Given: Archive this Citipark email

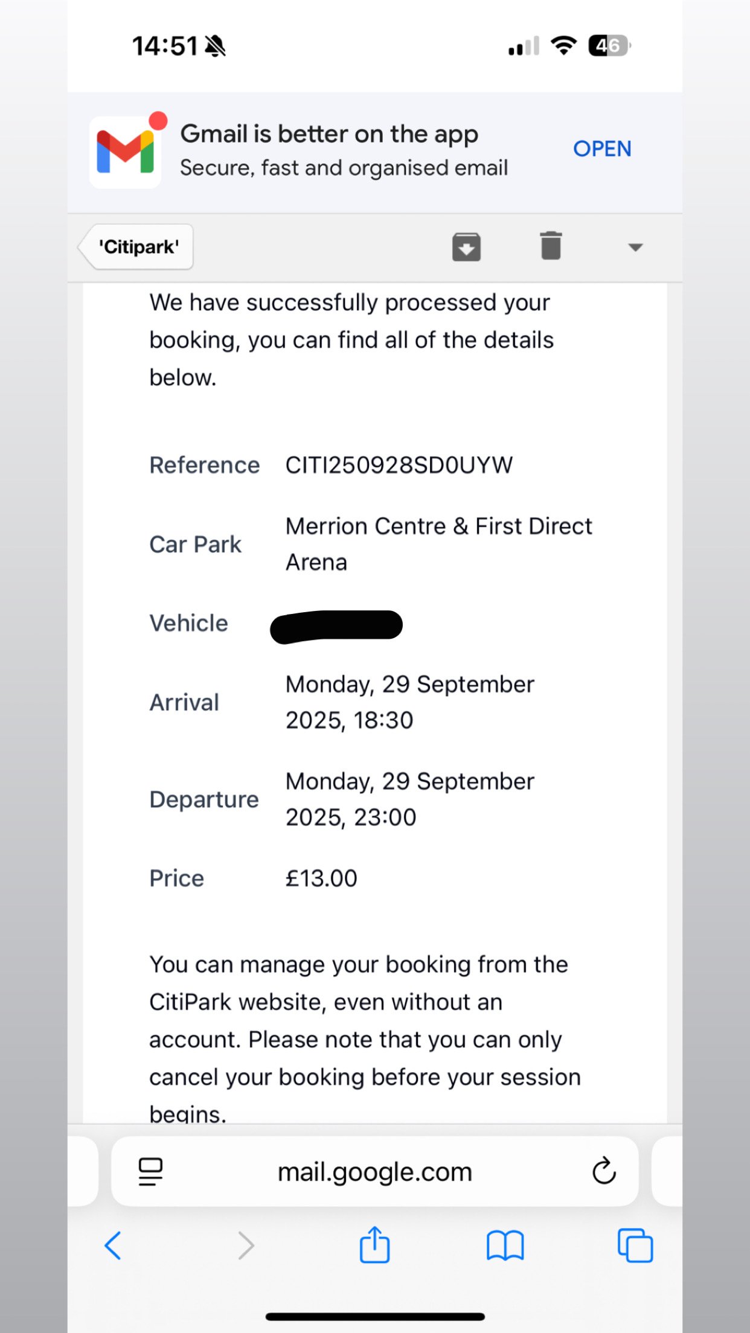Looking at the screenshot, I should pos(466,247).
